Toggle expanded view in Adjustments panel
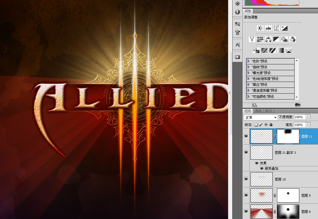318x219 pixels. click(x=254, y=105)
